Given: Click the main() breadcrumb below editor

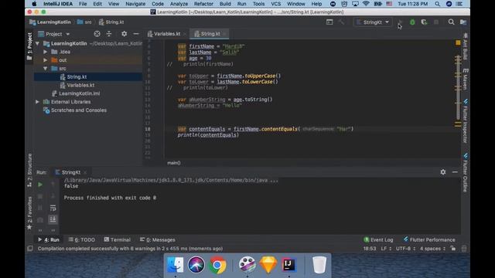Looking at the screenshot, I should pos(173,163).
